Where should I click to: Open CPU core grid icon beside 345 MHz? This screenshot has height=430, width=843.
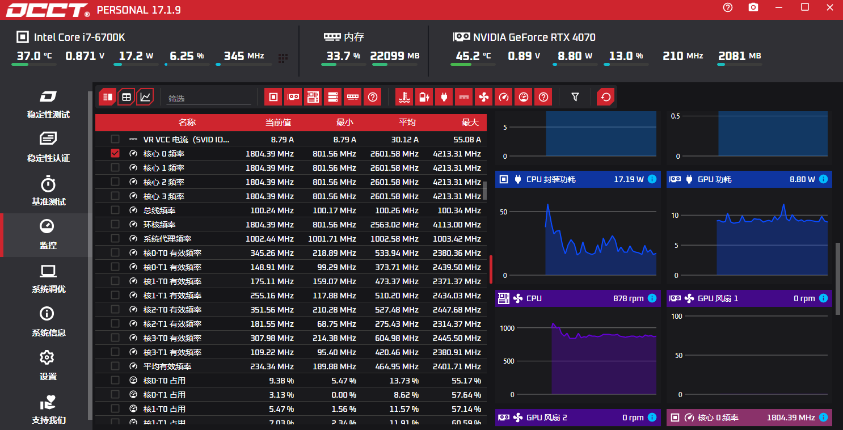(x=283, y=58)
